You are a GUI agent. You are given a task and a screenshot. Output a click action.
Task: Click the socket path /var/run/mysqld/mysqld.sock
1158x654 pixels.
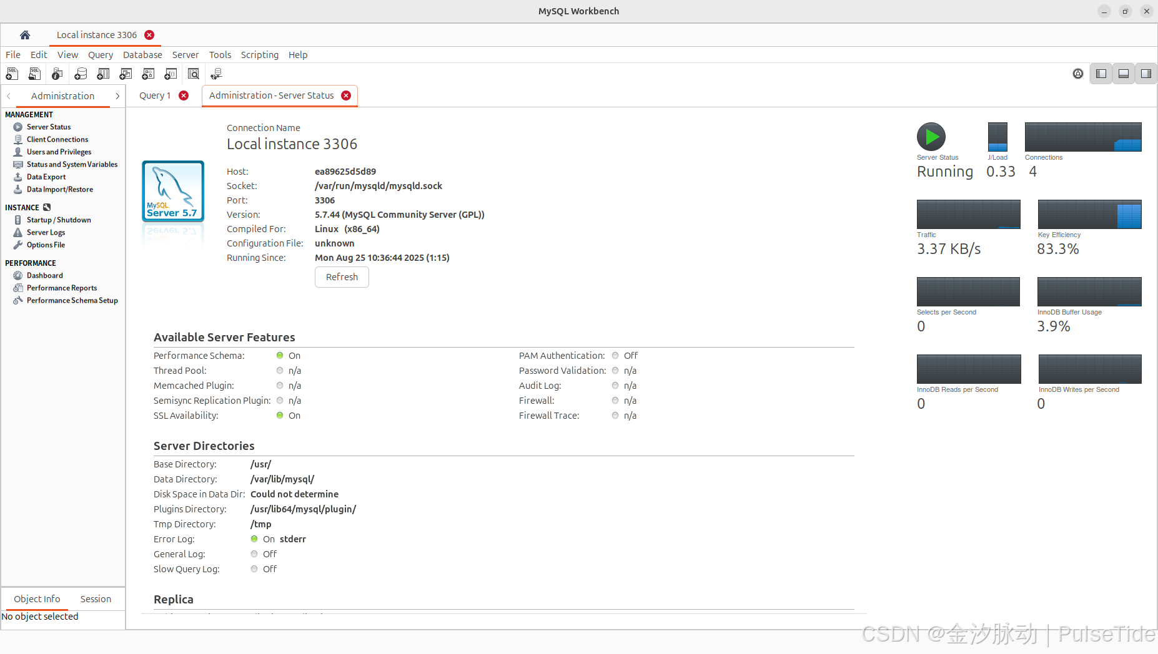point(379,186)
